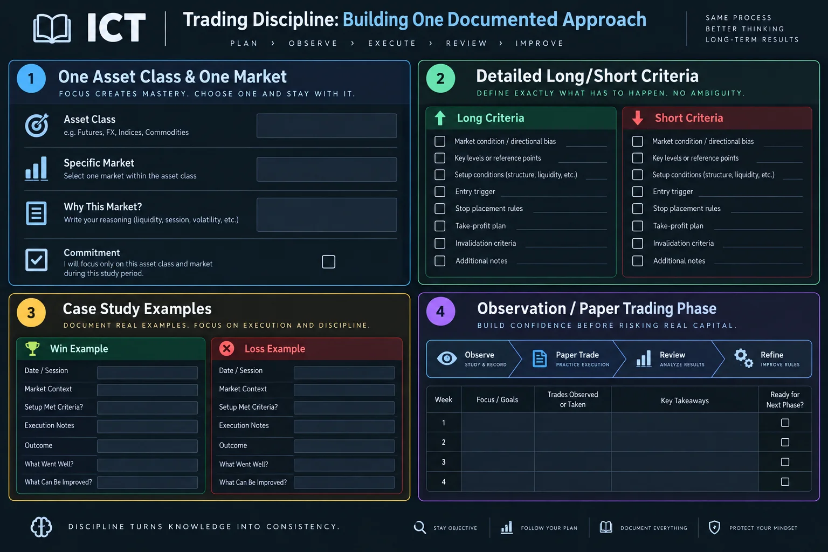Tick Week 4 Ready for Next Phase checkbox
The width and height of the screenshot is (828, 552).
[785, 482]
